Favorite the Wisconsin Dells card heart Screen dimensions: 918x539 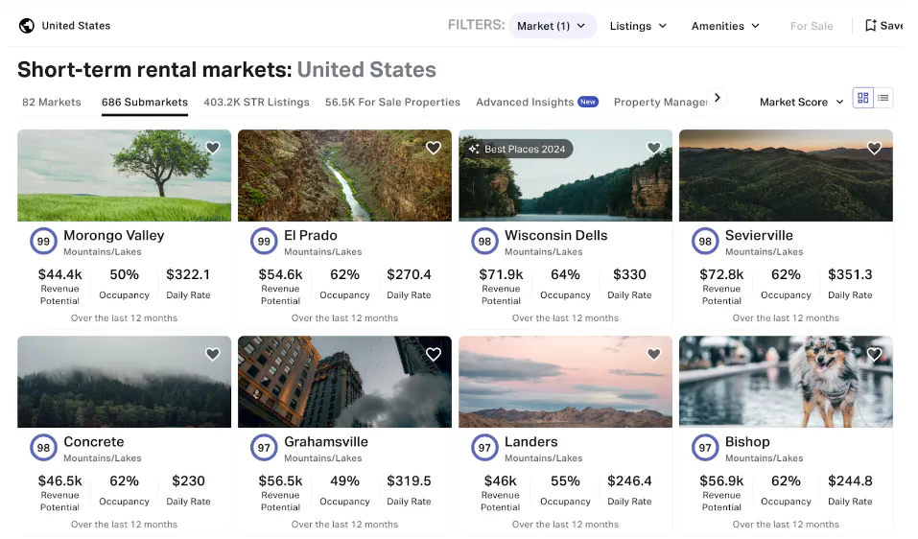[654, 148]
